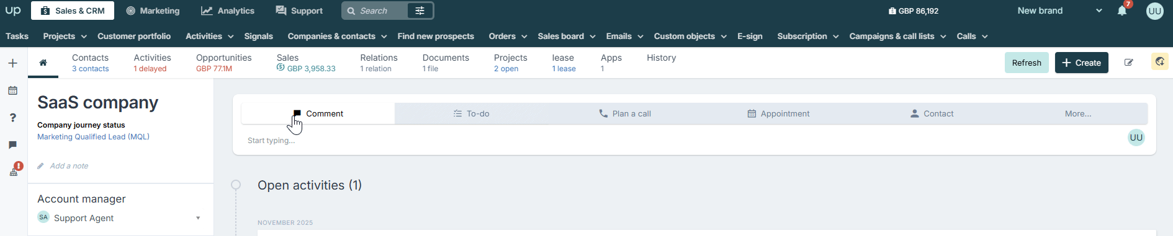Open the UU user avatar menu

tap(1155, 11)
